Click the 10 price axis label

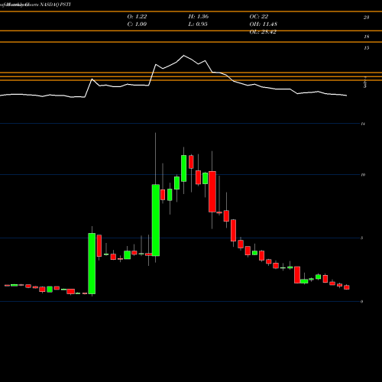(363, 175)
